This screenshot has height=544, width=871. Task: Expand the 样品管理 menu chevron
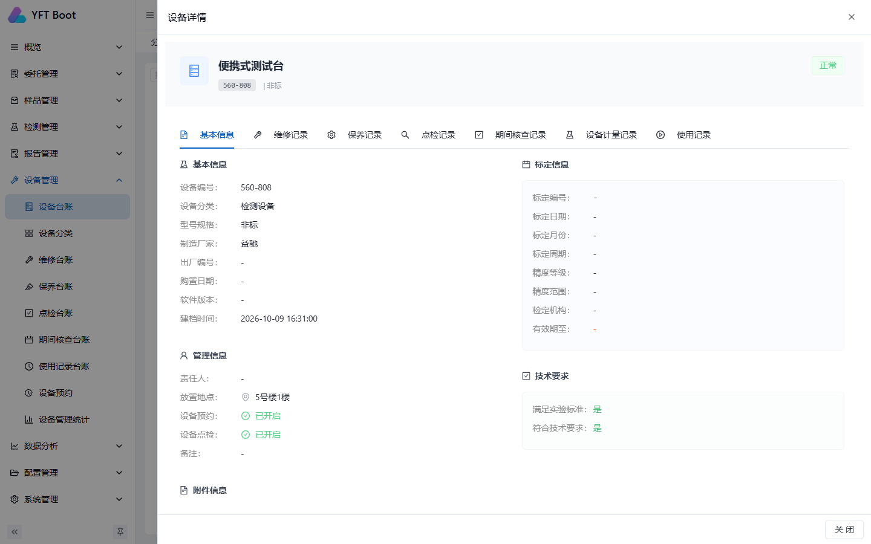[119, 100]
